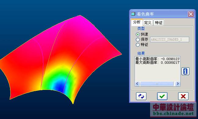The width and height of the screenshot is (198, 119).
Task: Click the 最小高斯曲率 result line
Action: tap(157, 59)
